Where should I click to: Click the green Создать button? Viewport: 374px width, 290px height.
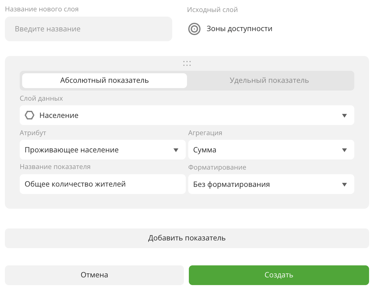pos(279,275)
